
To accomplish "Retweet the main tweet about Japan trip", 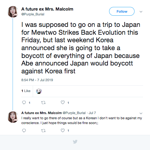I will pyautogui.click(x=43, y=103).
